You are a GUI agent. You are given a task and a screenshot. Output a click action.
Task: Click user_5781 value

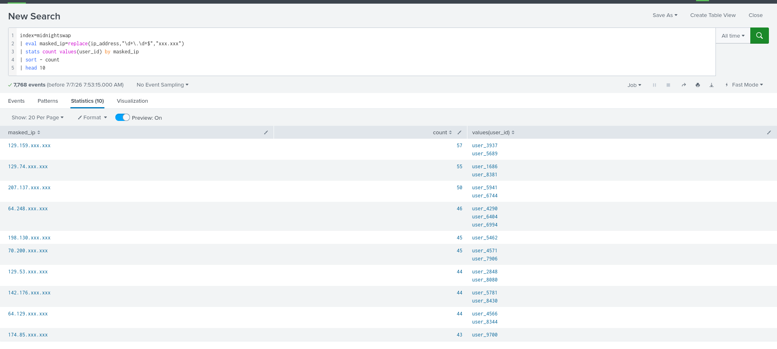(485, 293)
